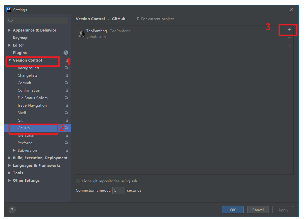Screen dimensions: 306x219
Task: Click the 'seconds' label after timeout
Action: [x=134, y=190]
